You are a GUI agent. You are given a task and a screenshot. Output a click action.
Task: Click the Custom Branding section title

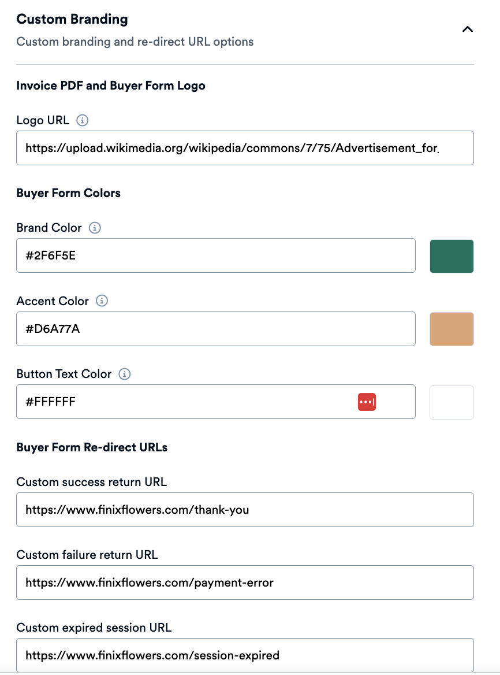tap(72, 19)
